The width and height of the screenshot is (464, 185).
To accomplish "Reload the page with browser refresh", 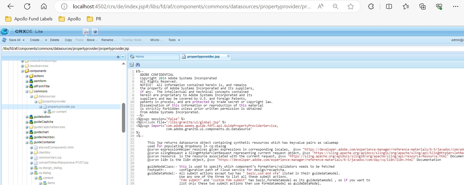I will pos(27,7).
